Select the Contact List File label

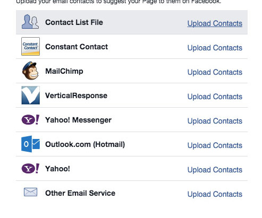[74, 22]
